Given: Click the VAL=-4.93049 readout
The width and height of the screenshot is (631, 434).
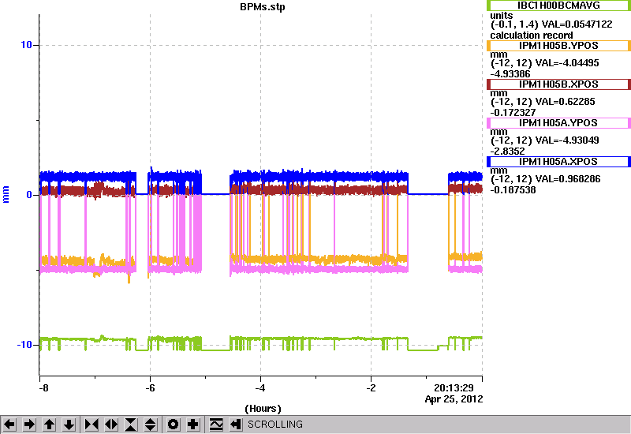Looking at the screenshot, I should click(568, 140).
